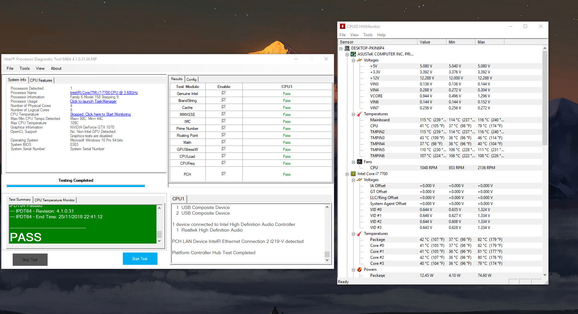Screen dimensions: 578x314
Task: Click the Max column header in HWMonitor
Action: pos(489,42)
